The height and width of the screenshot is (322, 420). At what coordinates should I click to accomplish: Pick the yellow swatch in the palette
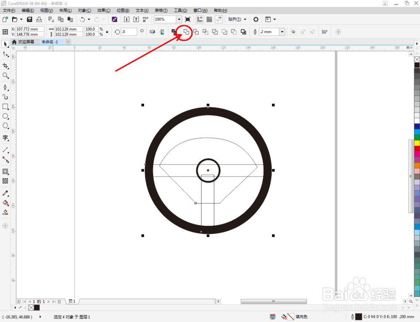point(417,143)
